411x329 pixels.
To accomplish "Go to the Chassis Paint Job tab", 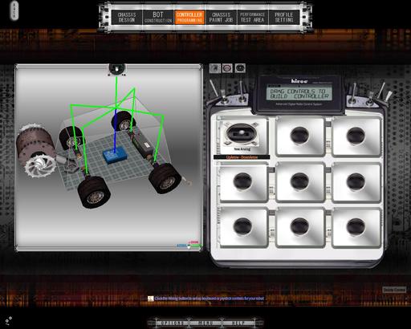I will [221, 18].
